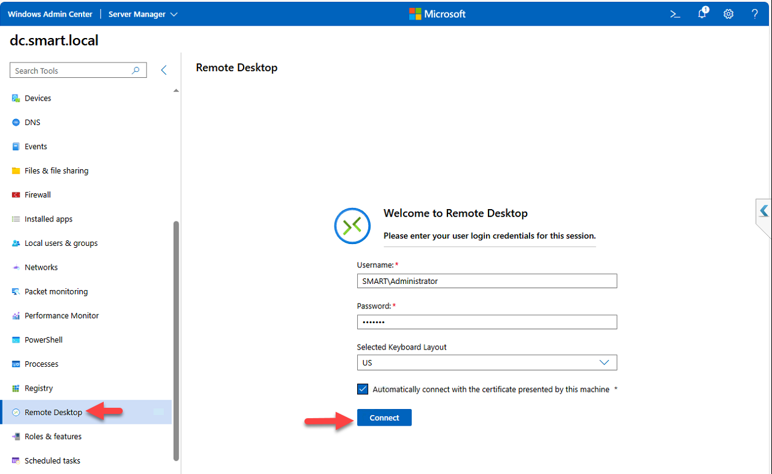This screenshot has width=772, height=474.
Task: Click the Networks icon in sidebar
Action: pyautogui.click(x=16, y=267)
